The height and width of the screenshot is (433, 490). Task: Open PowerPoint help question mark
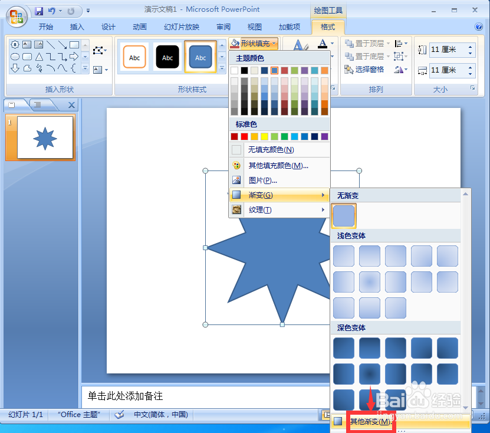[478, 27]
